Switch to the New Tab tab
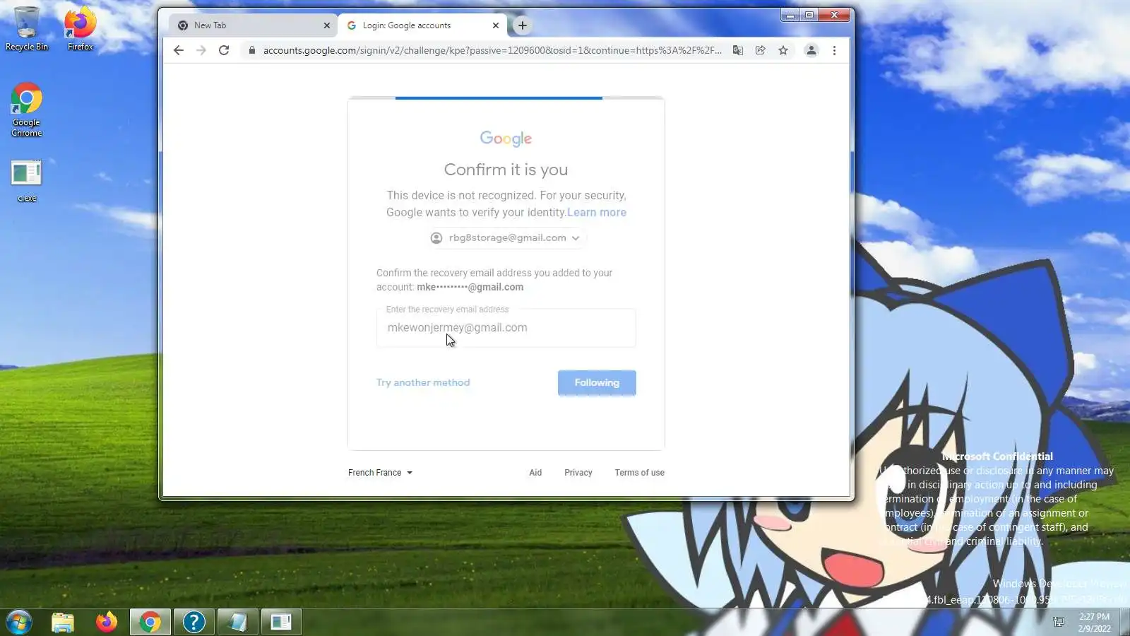 [x=254, y=25]
